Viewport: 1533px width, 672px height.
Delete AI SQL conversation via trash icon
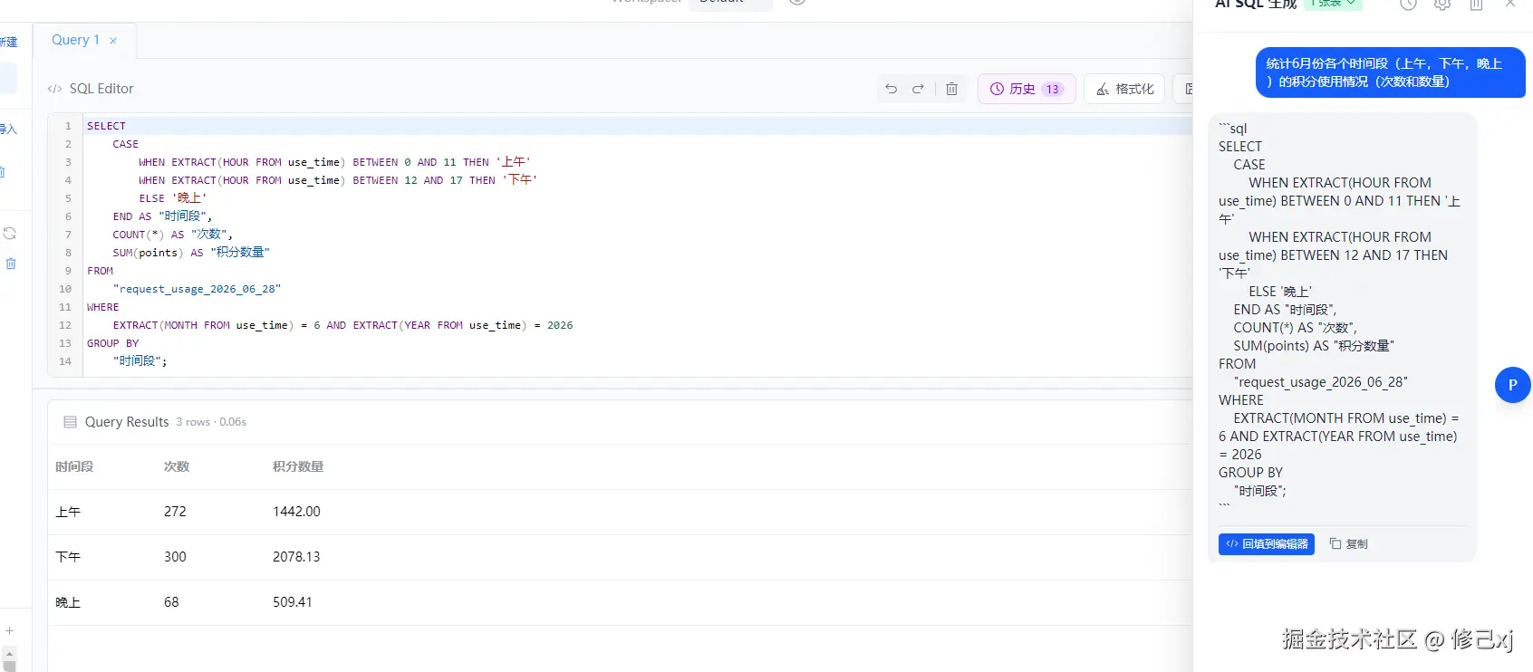coord(1476,5)
